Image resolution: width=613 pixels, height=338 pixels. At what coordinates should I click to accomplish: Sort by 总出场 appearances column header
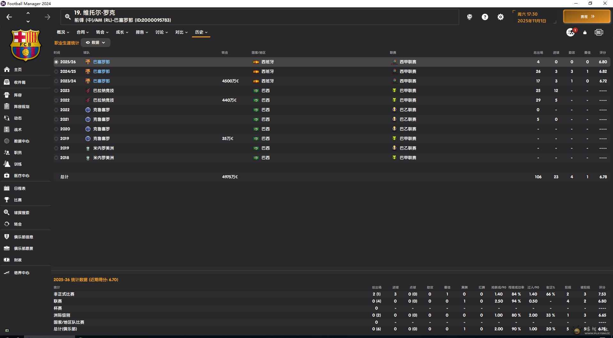point(538,53)
